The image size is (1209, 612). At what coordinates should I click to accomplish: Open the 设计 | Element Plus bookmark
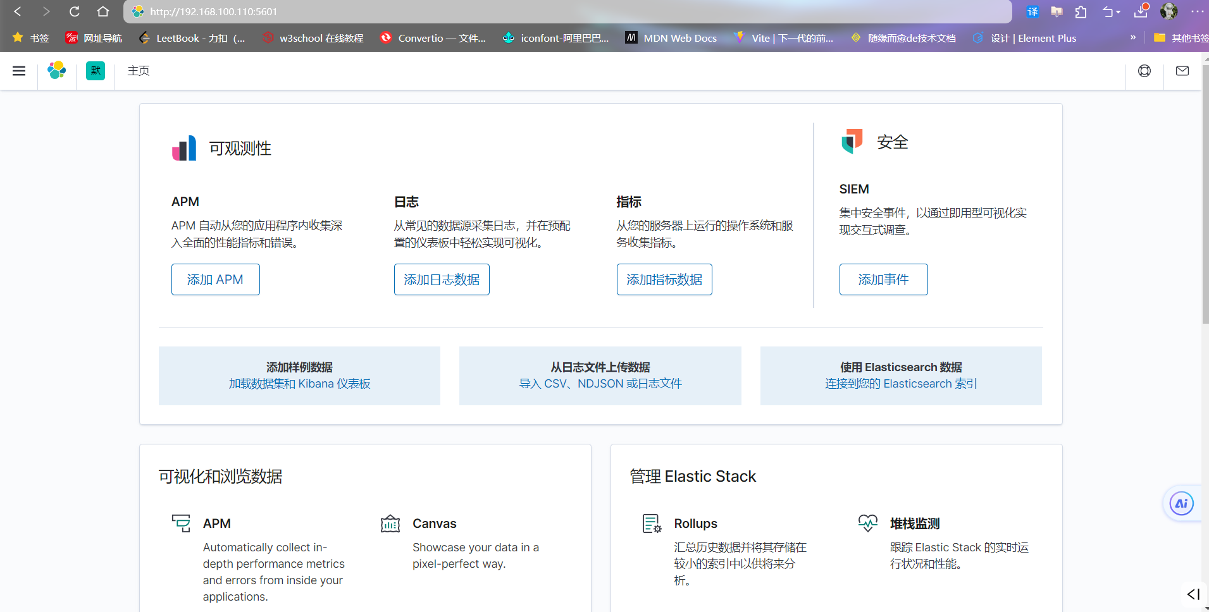[1024, 38]
